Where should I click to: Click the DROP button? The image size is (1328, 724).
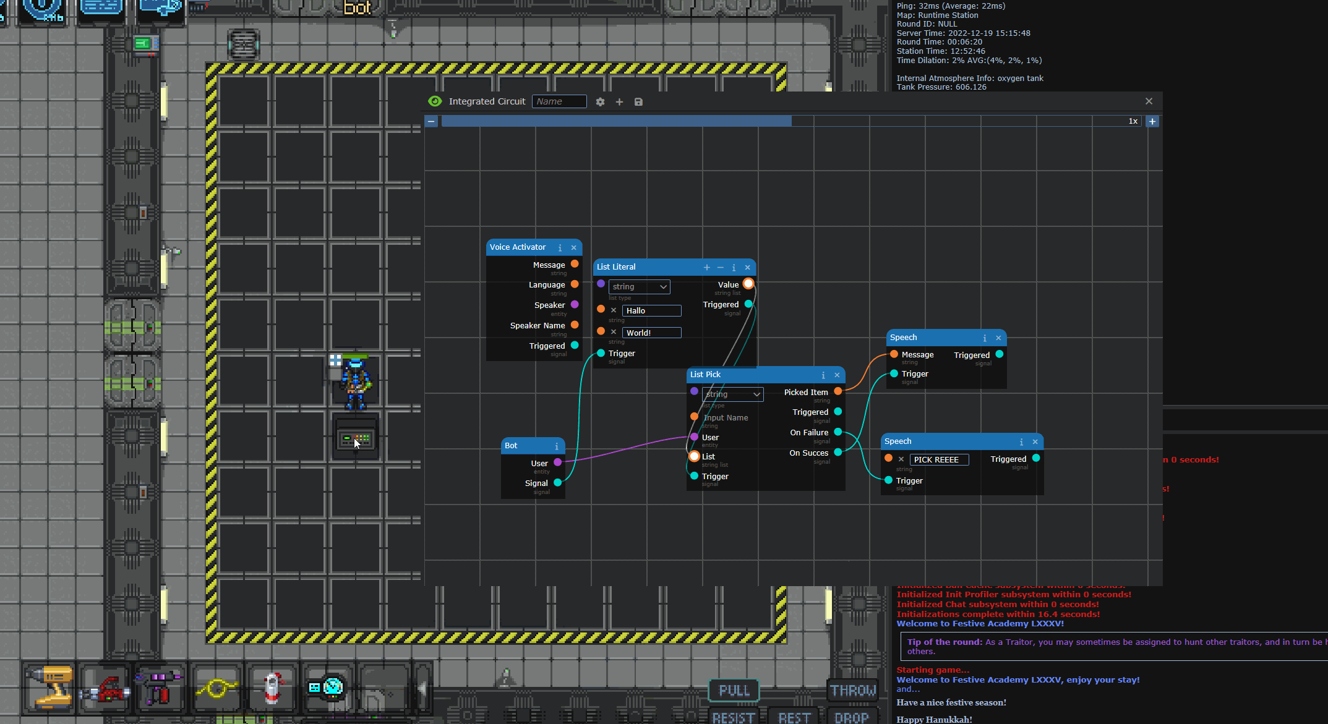(x=851, y=717)
